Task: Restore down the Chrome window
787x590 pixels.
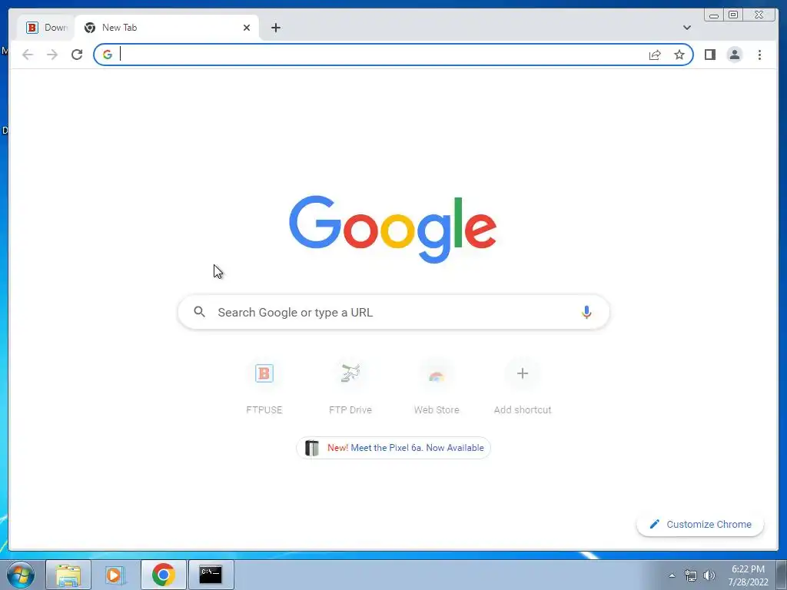Action: 733,15
